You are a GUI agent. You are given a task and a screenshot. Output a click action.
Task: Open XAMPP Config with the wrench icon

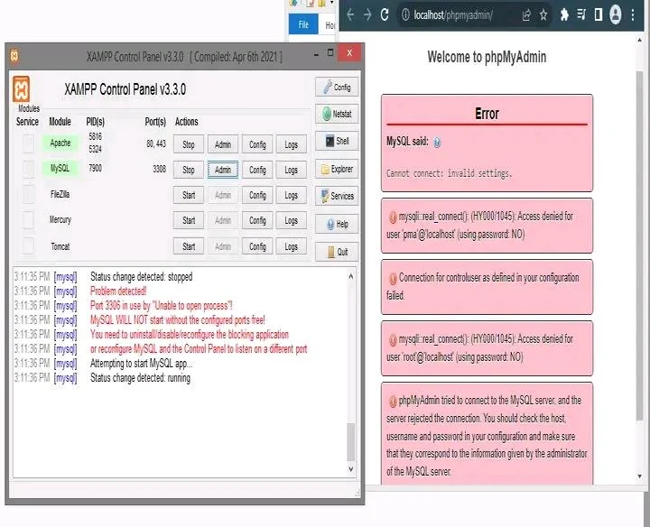(337, 87)
